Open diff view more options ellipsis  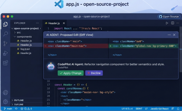[169, 35]
